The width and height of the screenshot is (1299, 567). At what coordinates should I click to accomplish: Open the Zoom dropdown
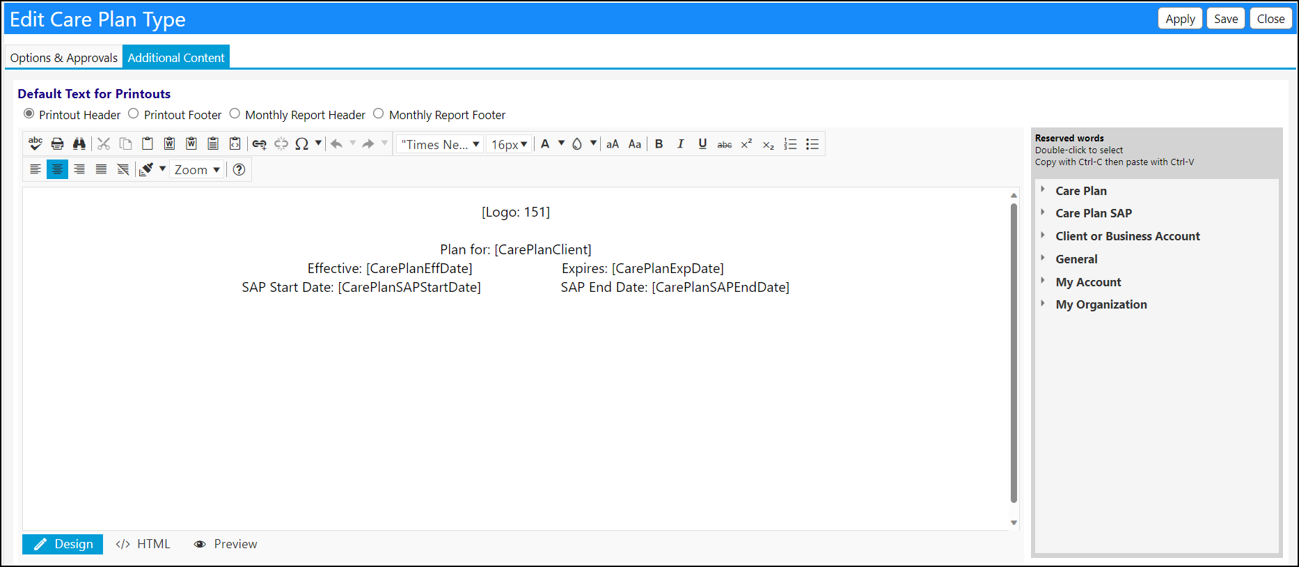[x=197, y=170]
